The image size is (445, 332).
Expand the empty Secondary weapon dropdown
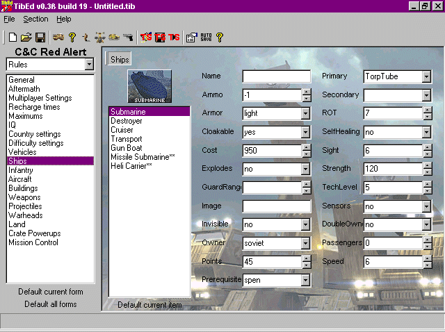(426, 95)
